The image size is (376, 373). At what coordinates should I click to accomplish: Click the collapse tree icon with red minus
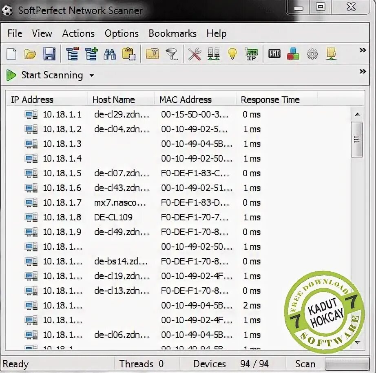pyautogui.click(x=73, y=54)
